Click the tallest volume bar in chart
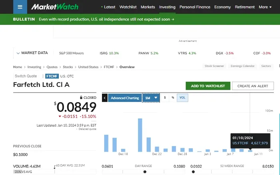280x175 pixels. click(140, 135)
